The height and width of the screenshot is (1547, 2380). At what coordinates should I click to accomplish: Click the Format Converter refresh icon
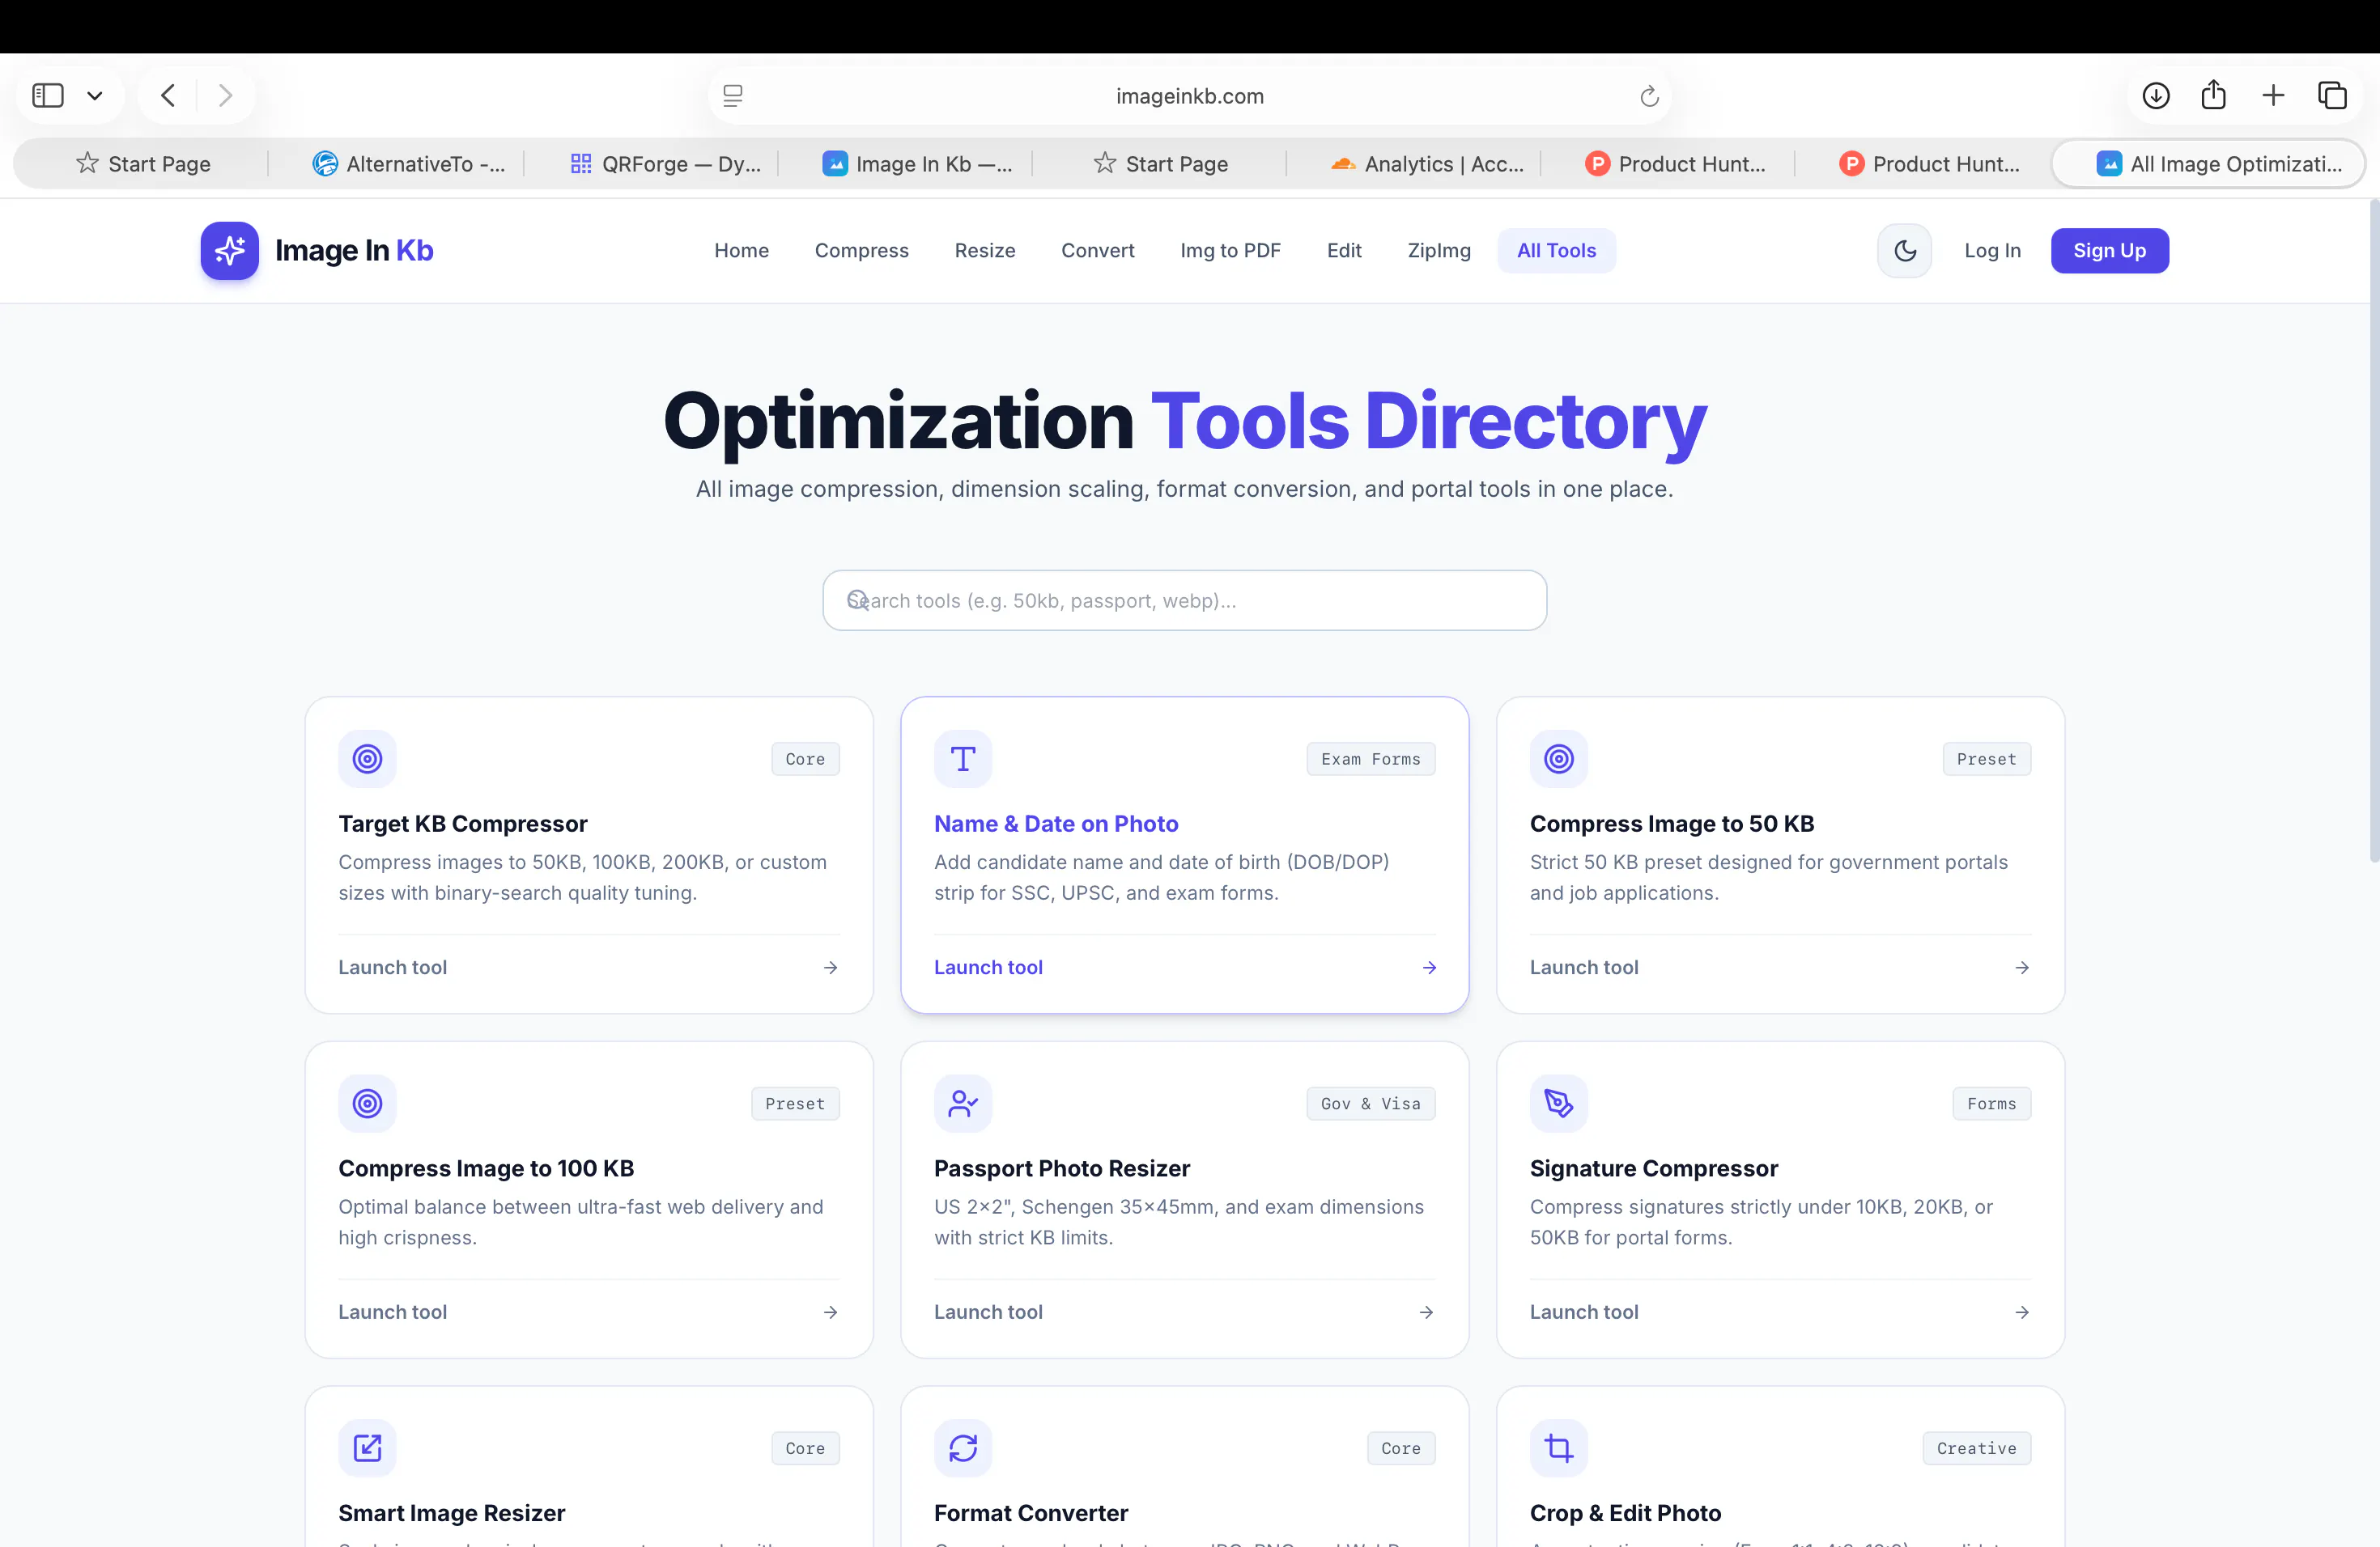pos(963,1449)
